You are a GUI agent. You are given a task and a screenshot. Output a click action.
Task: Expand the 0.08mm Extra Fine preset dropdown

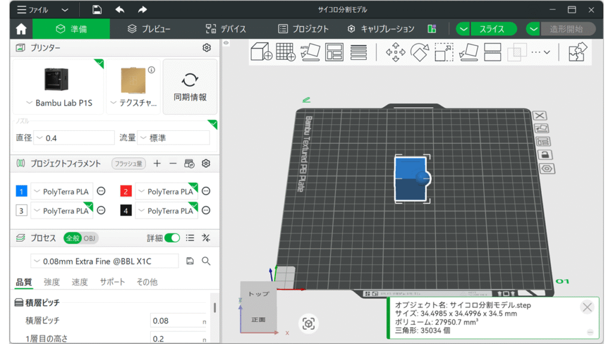click(104, 261)
